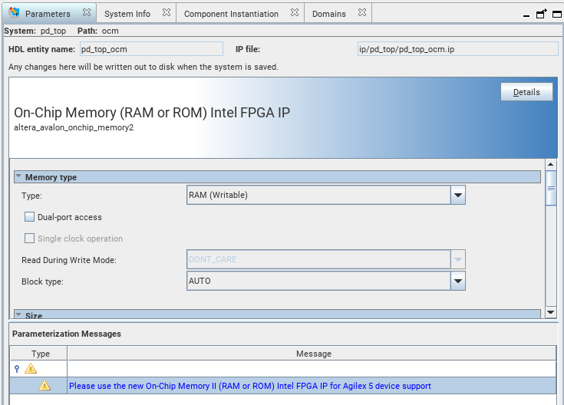Click the warning filter icon in Type column
The image size is (564, 405).
(x=31, y=369)
